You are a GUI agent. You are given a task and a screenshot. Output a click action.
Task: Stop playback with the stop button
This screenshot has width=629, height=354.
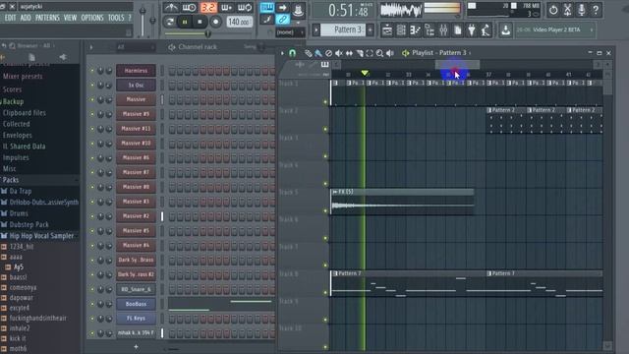[200, 22]
